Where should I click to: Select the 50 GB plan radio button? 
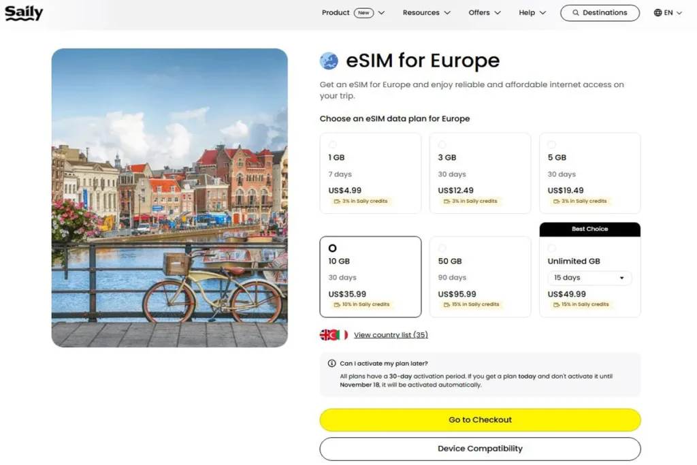click(x=442, y=248)
